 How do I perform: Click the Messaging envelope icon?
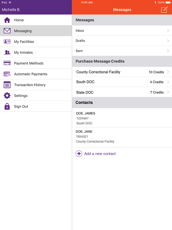tap(7, 31)
